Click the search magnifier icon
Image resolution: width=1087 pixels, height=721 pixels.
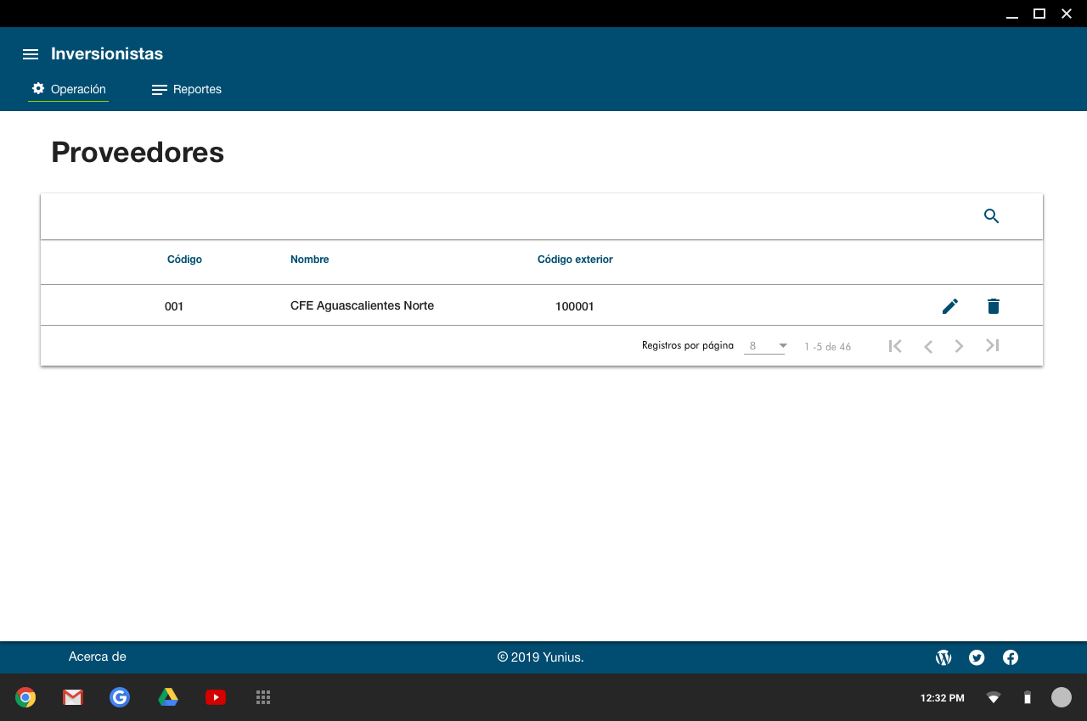(x=991, y=216)
